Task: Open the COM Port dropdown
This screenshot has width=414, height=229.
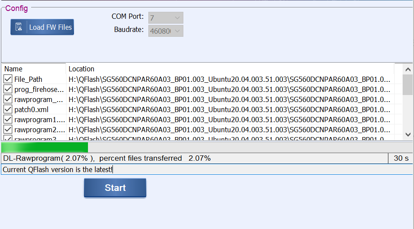Action: (x=166, y=18)
